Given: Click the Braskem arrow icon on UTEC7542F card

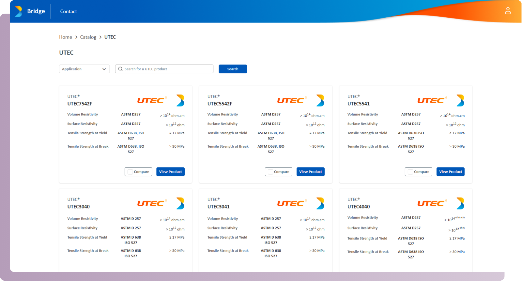Looking at the screenshot, I should pyautogui.click(x=180, y=100).
